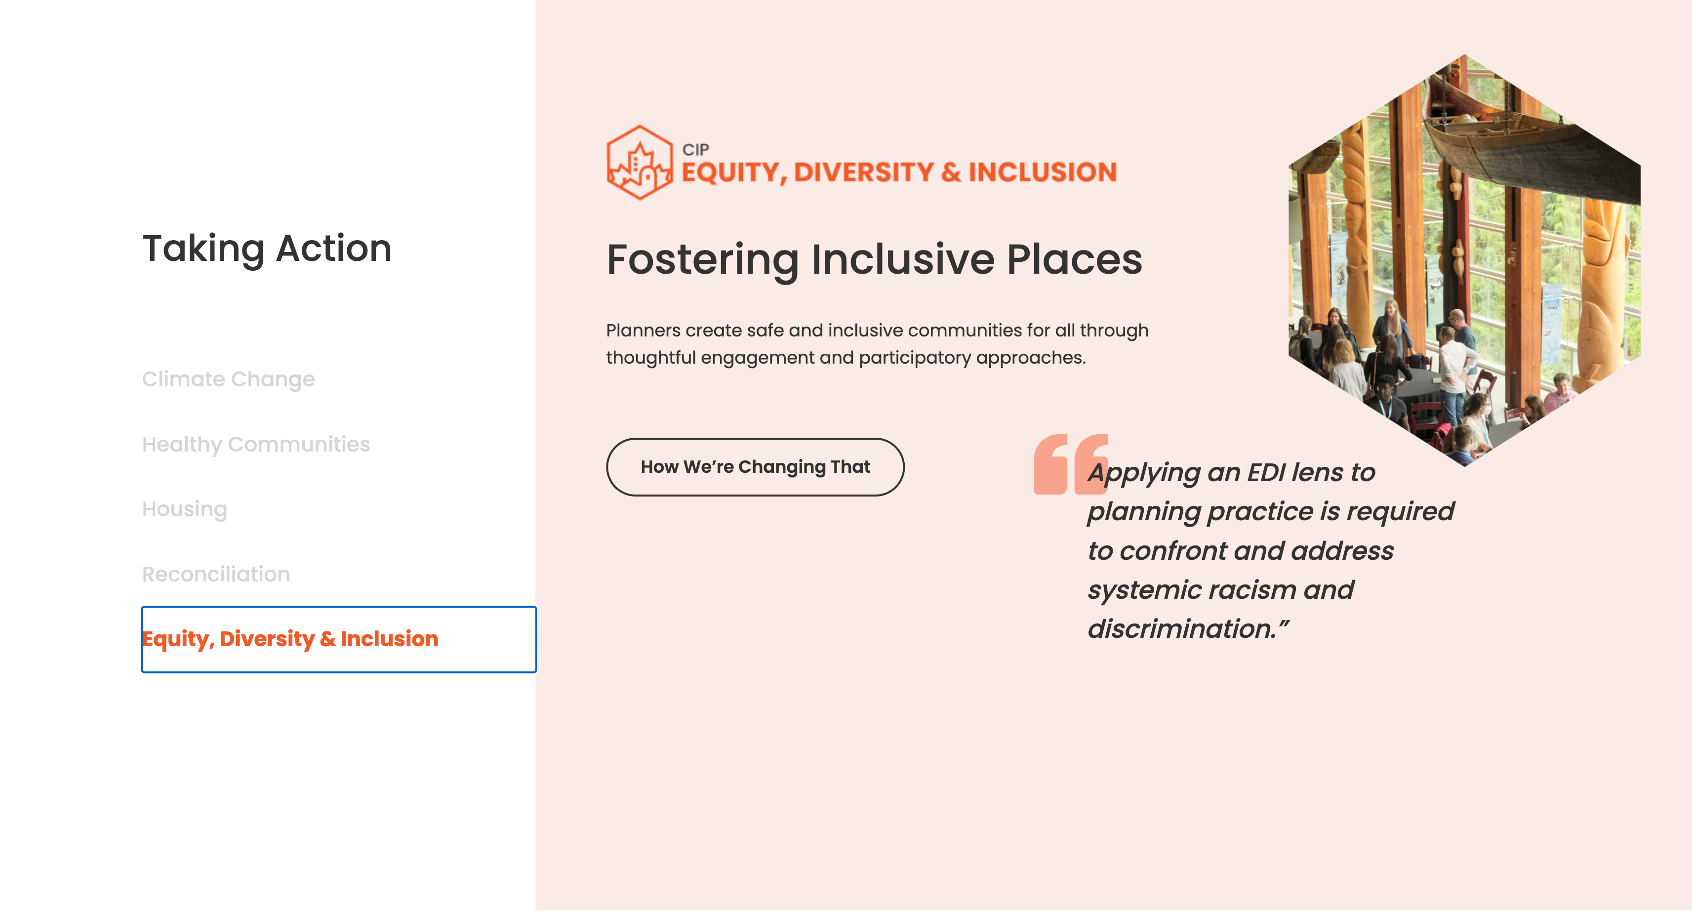Open the Housing tab
The height and width of the screenshot is (913, 1692).
185,509
